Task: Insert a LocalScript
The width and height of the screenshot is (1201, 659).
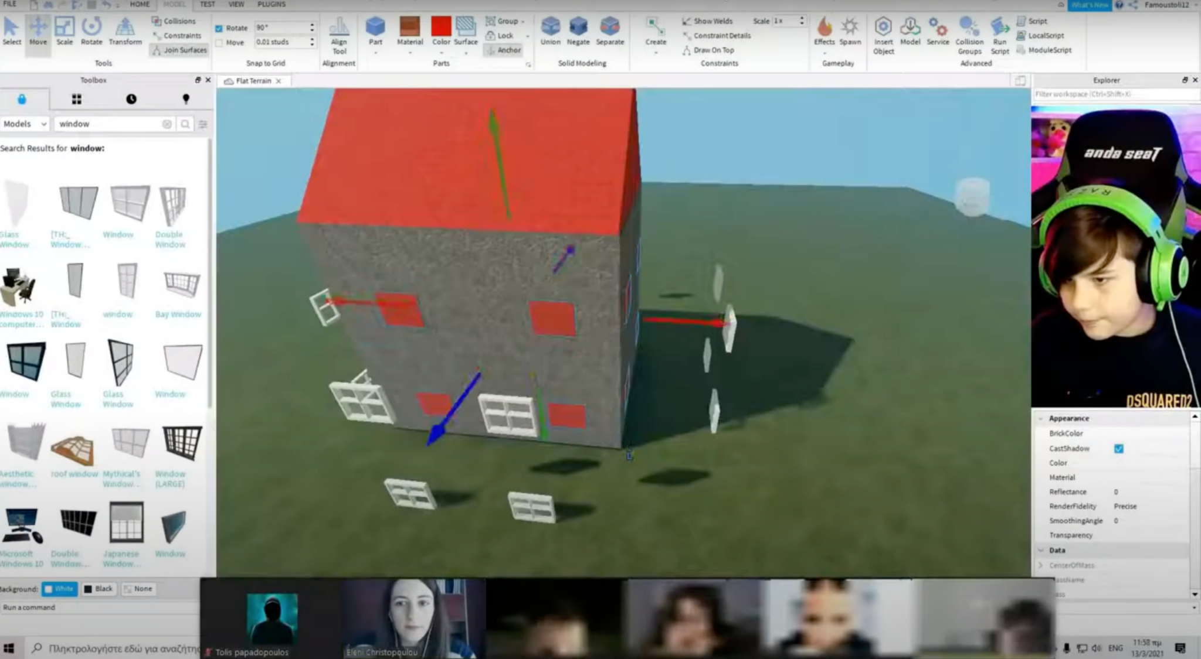Action: point(1040,36)
